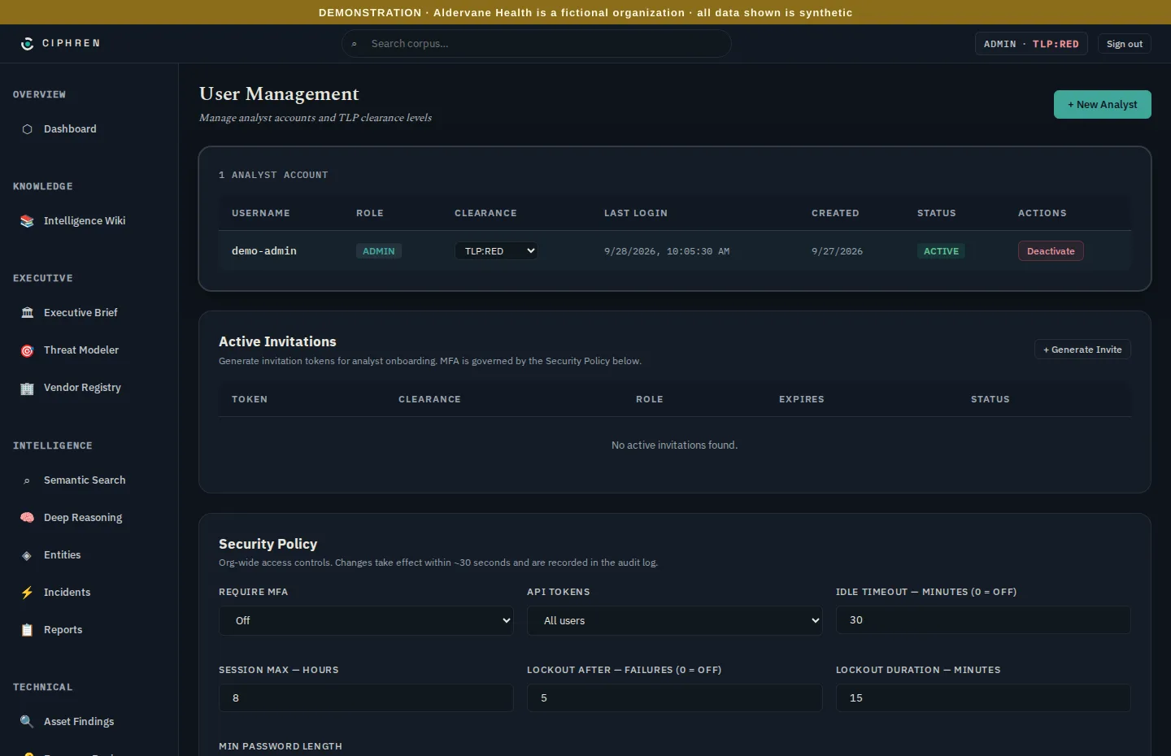Image resolution: width=1171 pixels, height=756 pixels.
Task: Click the last login timestamp 9/28/2026
Action: [x=667, y=251]
